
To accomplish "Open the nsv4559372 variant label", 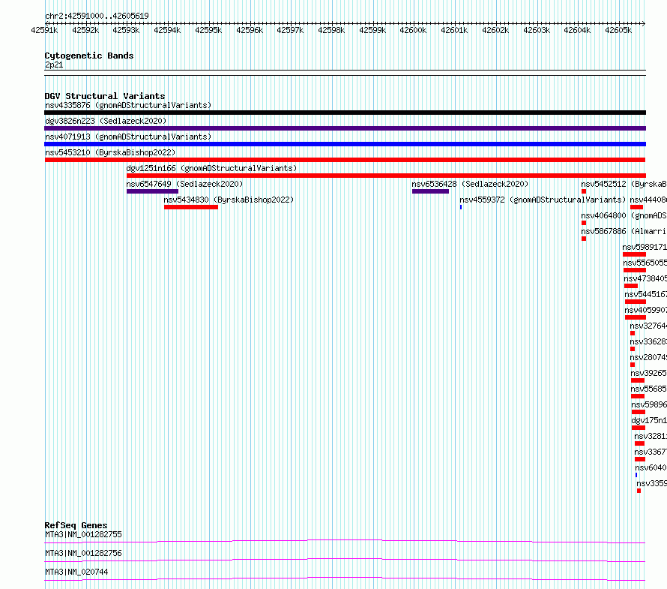I will [543, 200].
